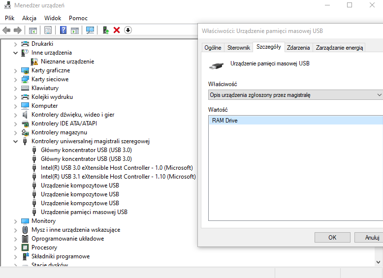Screen dimensions: 383x278
Task: Click the Update driver toolbar icon
Action: tap(106, 31)
